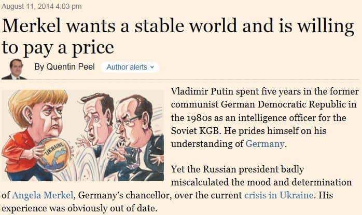Expand the Author alerts chevron arrow
This screenshot has width=362, height=215.
(x=151, y=68)
